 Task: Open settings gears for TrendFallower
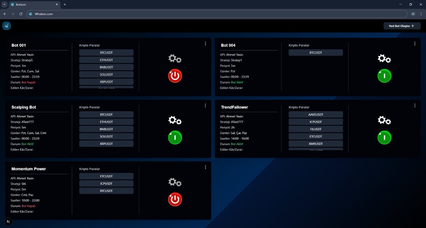(x=384, y=120)
